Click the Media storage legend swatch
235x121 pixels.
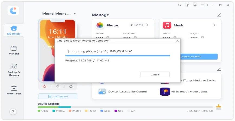click(x=86, y=111)
